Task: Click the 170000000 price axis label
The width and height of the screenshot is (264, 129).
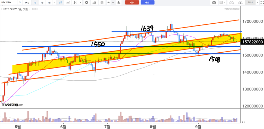Action: (252, 22)
